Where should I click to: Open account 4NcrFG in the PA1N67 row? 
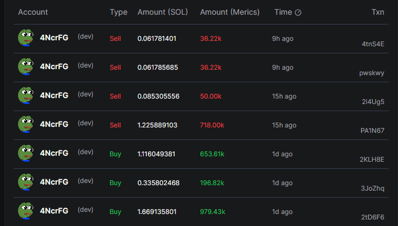click(x=54, y=124)
